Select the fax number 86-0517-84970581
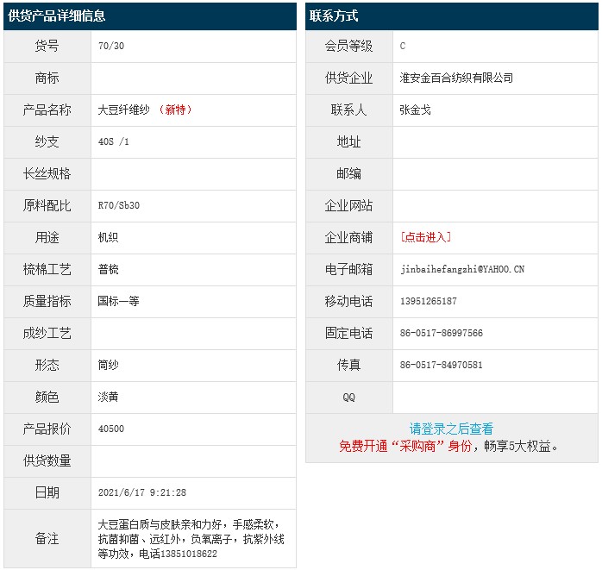Screen dimensions: 602x570 point(442,365)
